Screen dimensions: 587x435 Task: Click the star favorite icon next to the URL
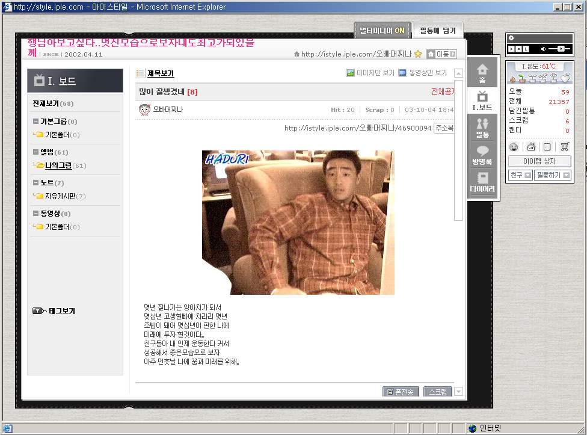(x=418, y=54)
